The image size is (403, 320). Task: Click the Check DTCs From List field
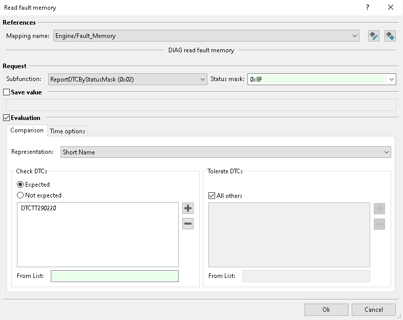[114, 276]
